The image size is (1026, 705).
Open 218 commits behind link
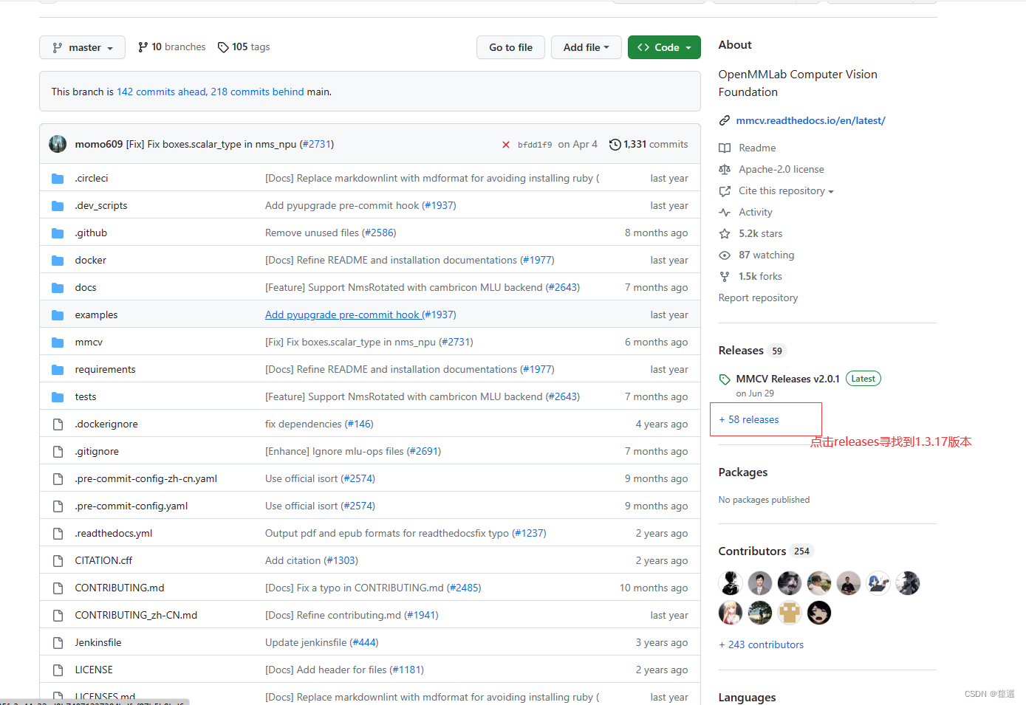click(257, 92)
